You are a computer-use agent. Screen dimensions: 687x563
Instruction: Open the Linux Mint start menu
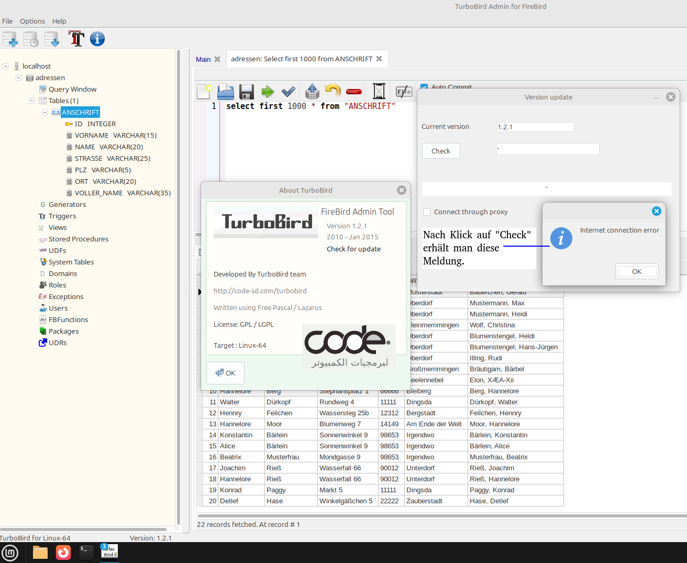[10, 553]
